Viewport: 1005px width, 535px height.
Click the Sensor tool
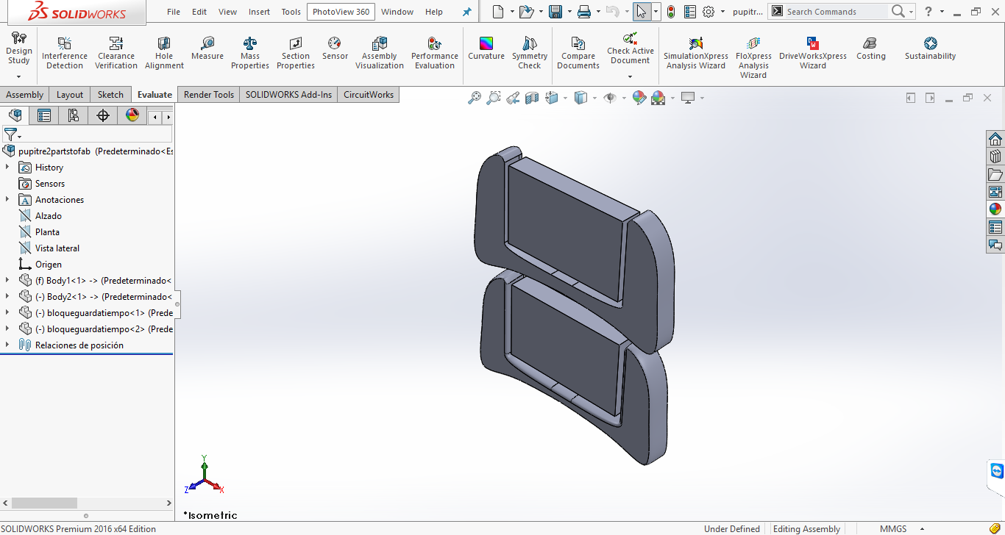point(335,49)
